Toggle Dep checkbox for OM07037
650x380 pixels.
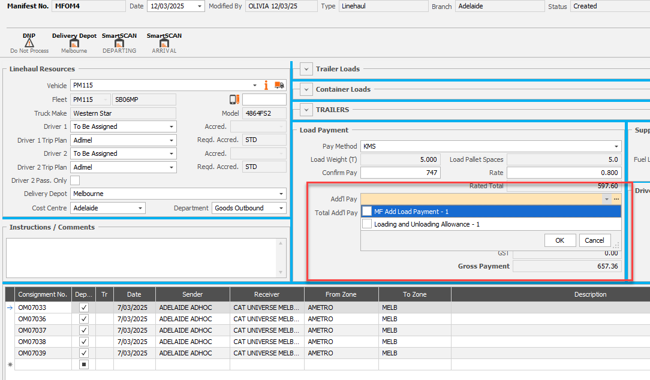[84, 331]
